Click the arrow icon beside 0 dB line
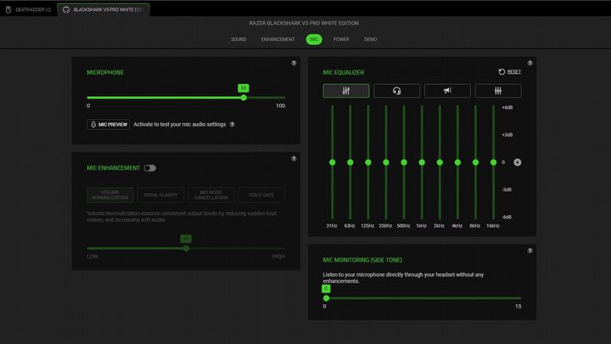This screenshot has width=611, height=344. pos(517,162)
